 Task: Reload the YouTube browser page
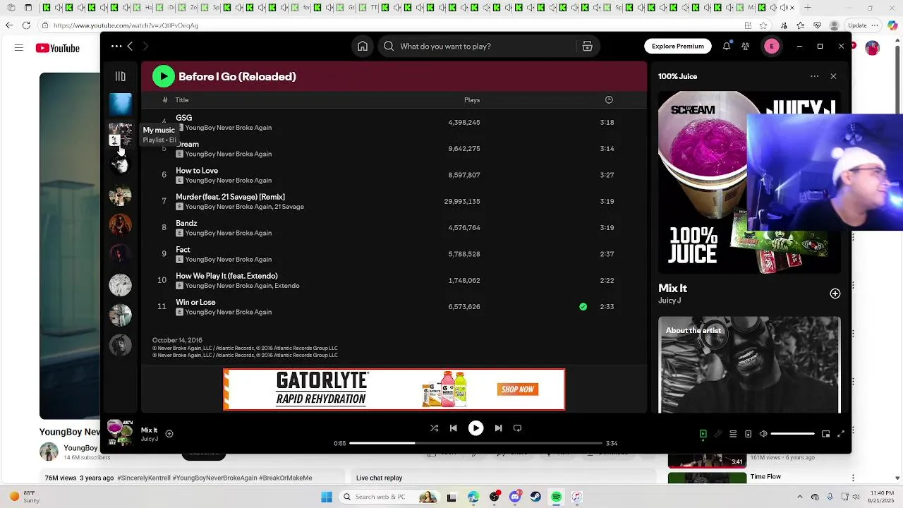click(x=26, y=25)
